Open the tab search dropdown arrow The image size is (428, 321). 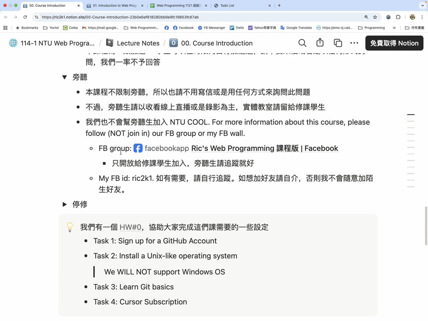[x=422, y=5]
